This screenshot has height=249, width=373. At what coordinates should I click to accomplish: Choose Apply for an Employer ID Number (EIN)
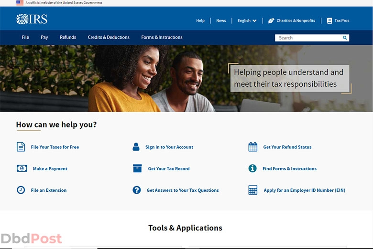pyautogui.click(x=304, y=190)
